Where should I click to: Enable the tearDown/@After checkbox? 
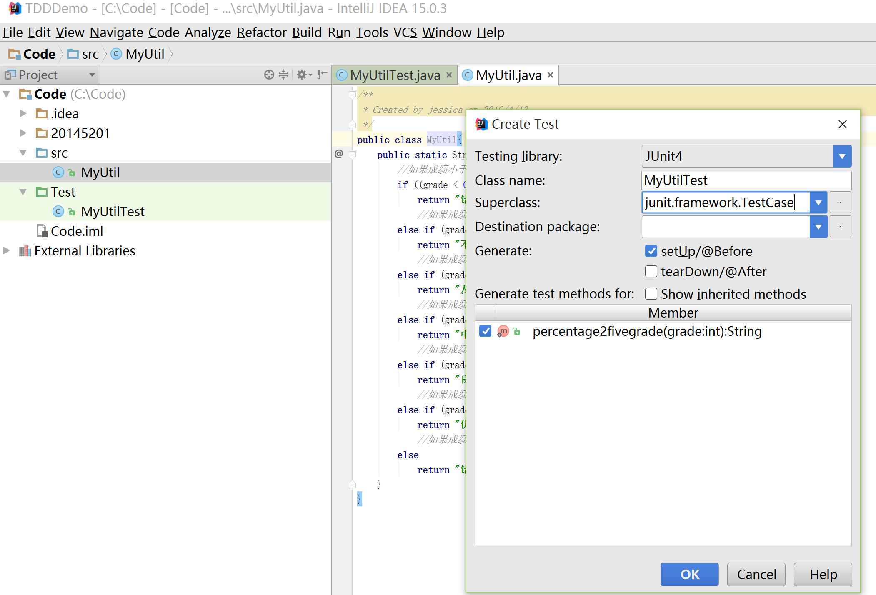coord(651,271)
